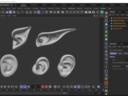Open Object Manager hamburger menu
Screen dimensions: 128x96
click(110, 15)
